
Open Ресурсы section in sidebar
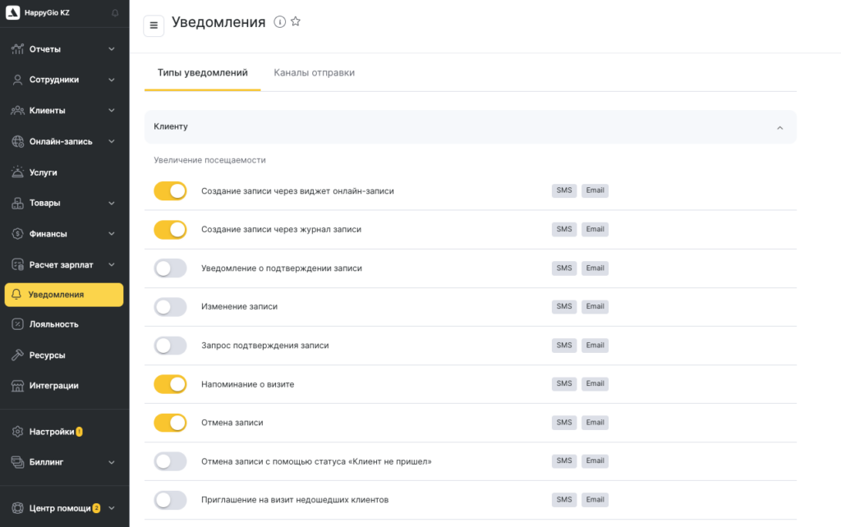pos(47,355)
